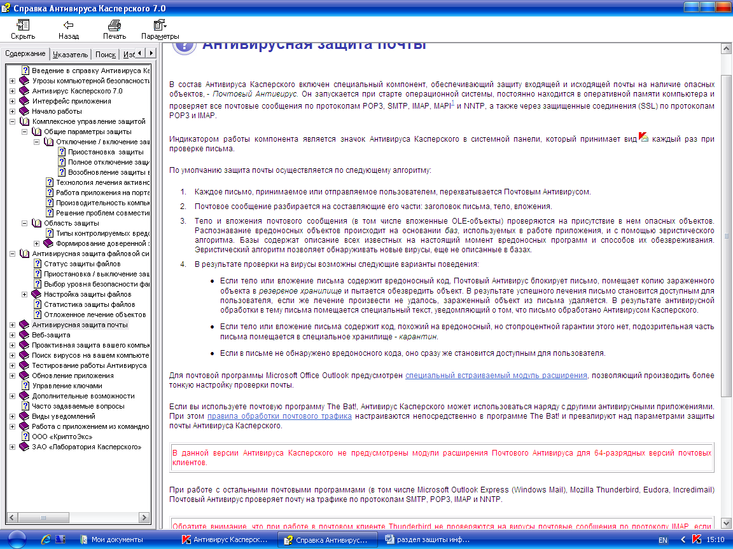Image resolution: width=733 pixels, height=549 pixels.
Task: Click the Печать printer icon
Action: click(x=114, y=25)
